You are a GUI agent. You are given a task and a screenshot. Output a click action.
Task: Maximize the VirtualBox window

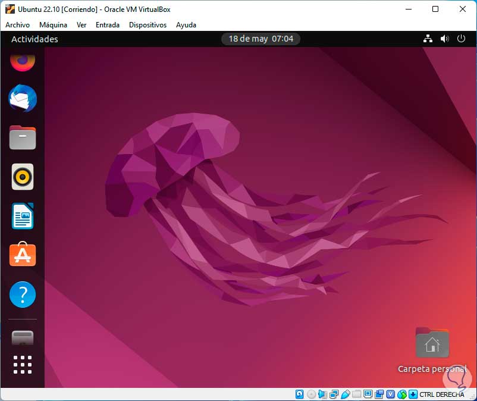pos(435,9)
